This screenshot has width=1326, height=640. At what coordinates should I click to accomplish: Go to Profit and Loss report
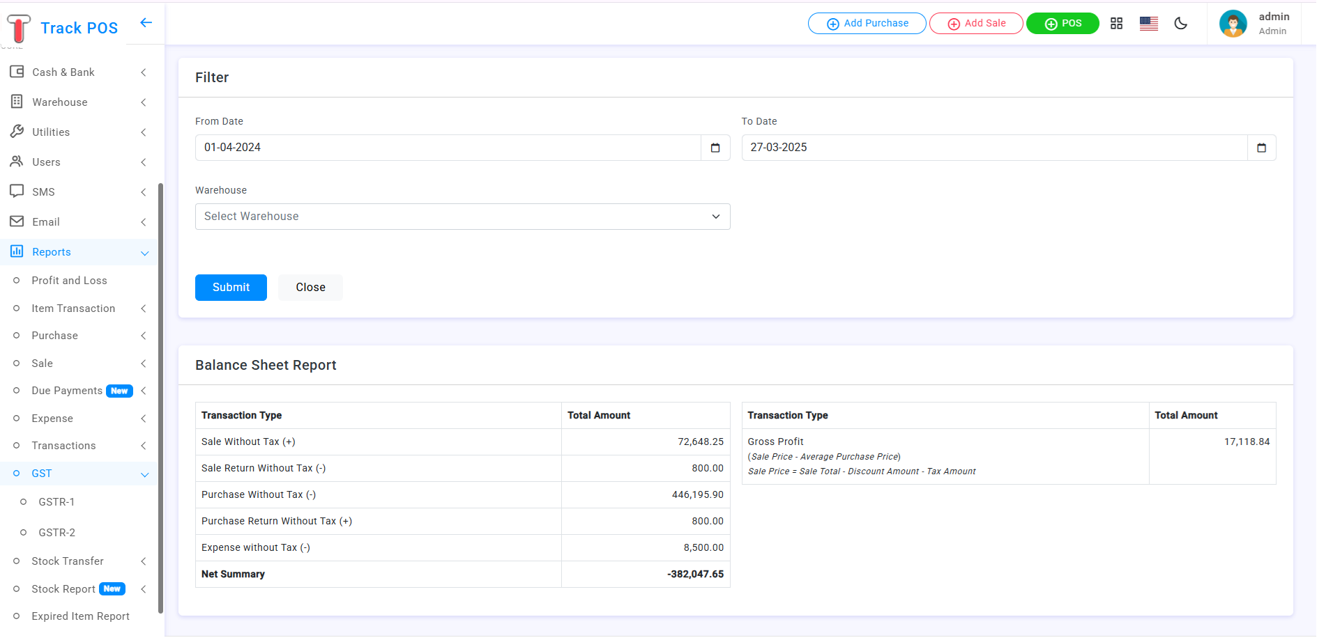click(x=69, y=281)
